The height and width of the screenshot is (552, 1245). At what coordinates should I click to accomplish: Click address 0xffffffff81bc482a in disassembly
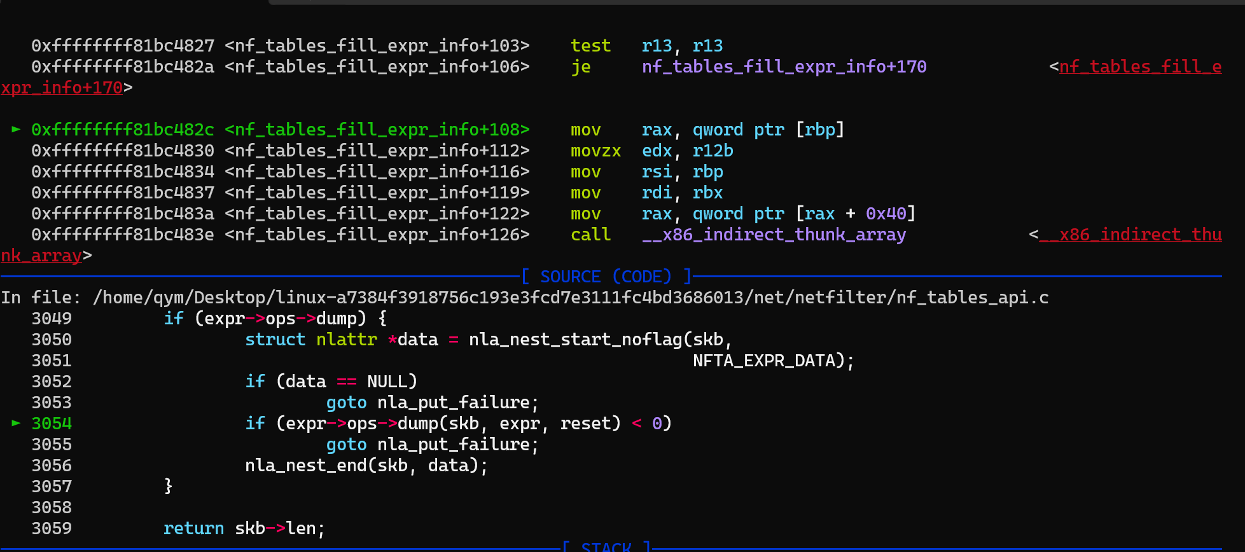click(x=123, y=67)
